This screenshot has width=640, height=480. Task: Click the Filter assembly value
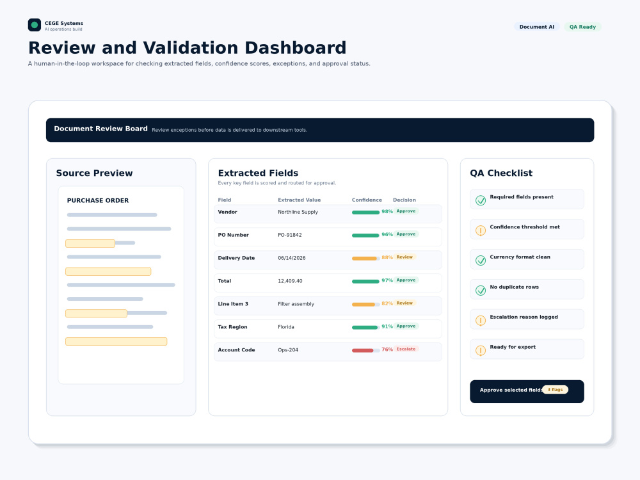pos(296,304)
